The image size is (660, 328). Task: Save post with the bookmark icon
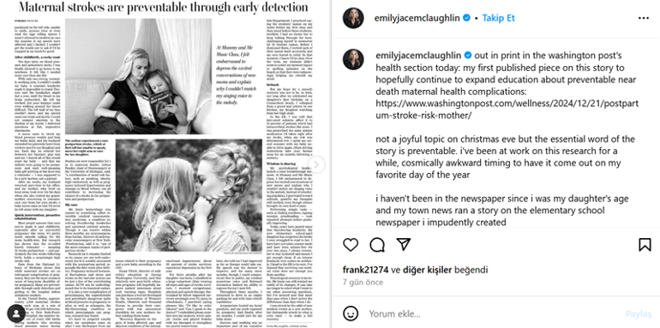point(645,244)
